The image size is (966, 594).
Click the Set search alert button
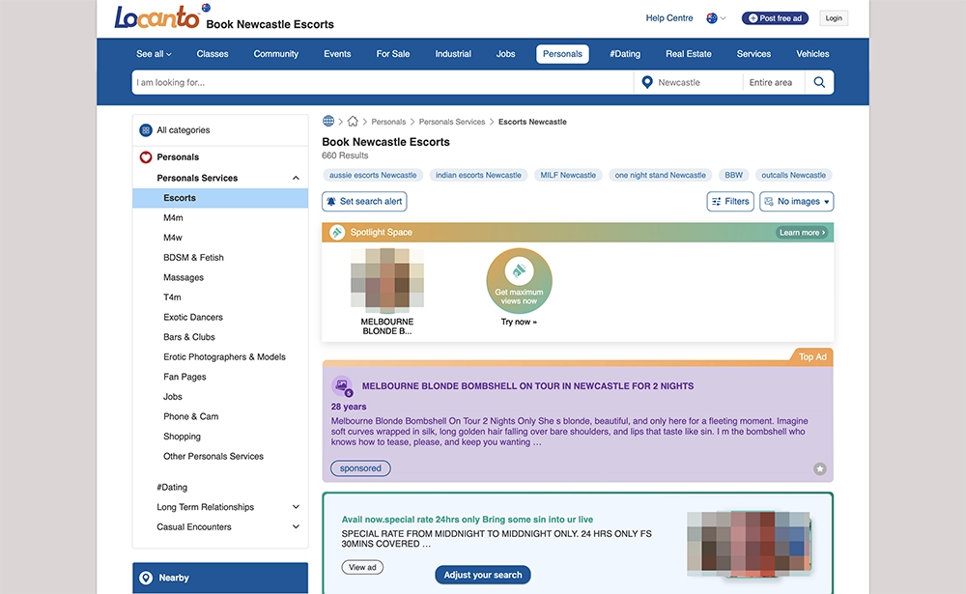[364, 202]
